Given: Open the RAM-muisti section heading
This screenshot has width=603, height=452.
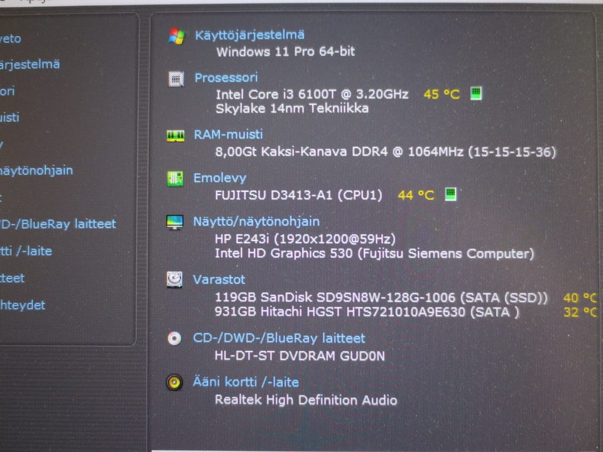Looking at the screenshot, I should [229, 134].
